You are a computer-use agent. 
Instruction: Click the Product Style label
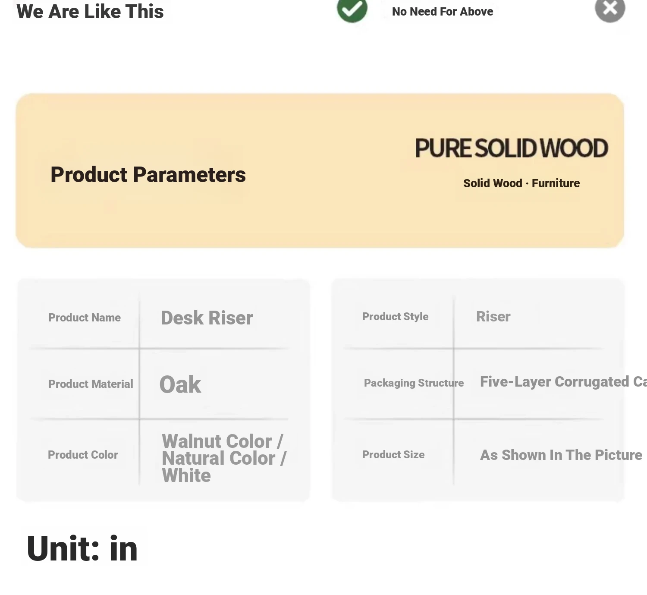click(396, 317)
